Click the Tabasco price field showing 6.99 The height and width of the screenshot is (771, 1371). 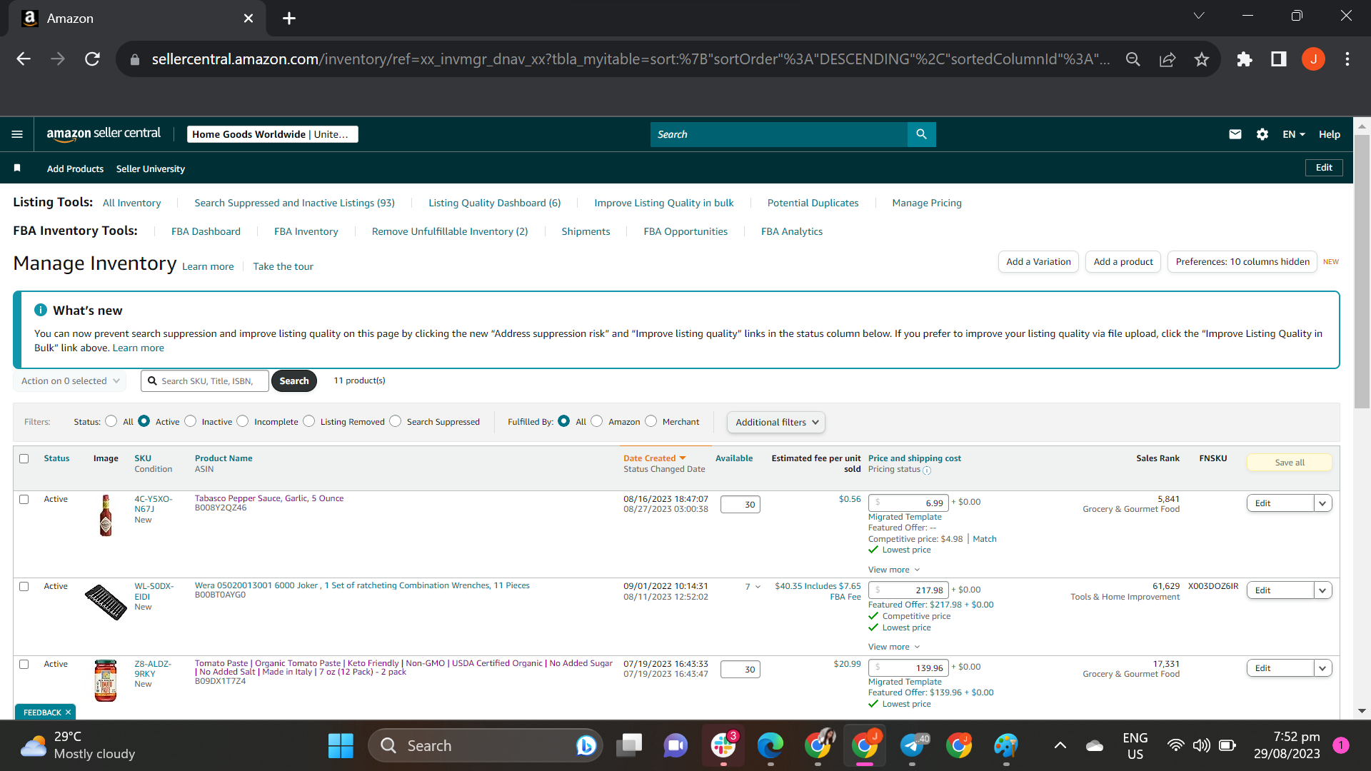click(908, 503)
